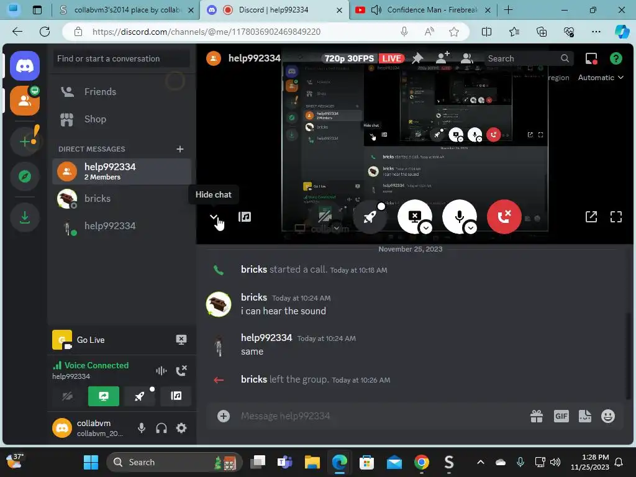Open a new browser tab
Viewport: 636px width, 477px height.
(x=508, y=10)
